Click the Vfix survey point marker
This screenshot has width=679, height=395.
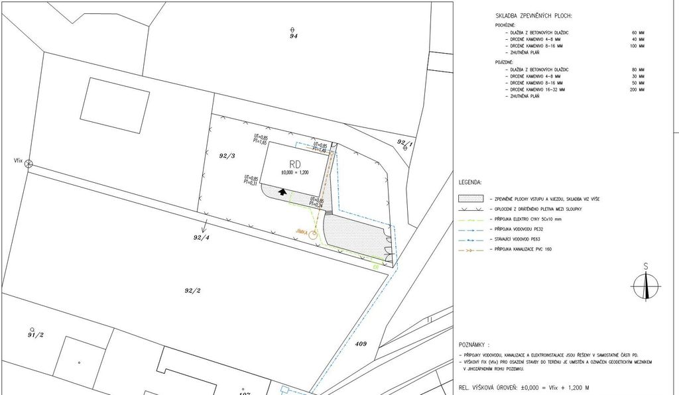click(28, 164)
